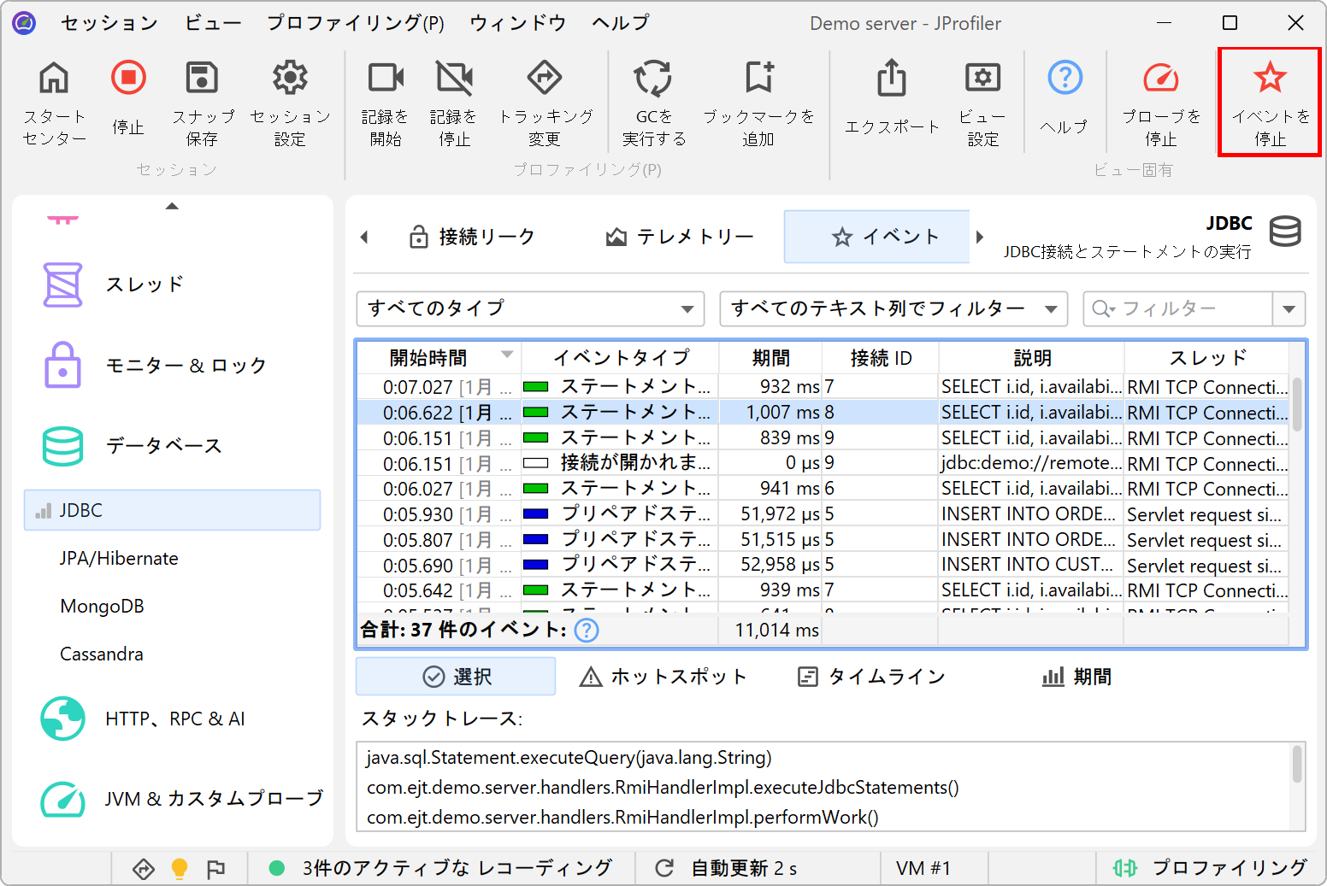The height and width of the screenshot is (886, 1327).
Task: Toggle the 選択 view mode button
Action: coord(456,677)
